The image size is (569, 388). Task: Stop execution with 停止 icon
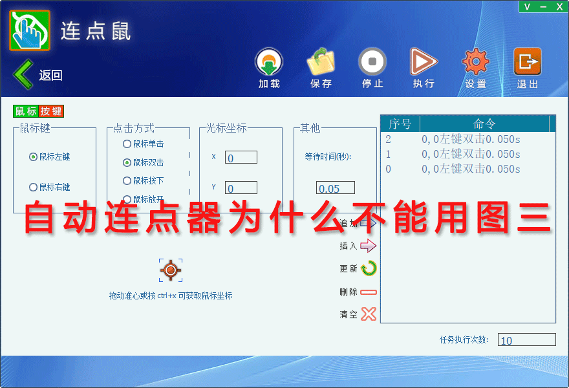[x=372, y=61]
